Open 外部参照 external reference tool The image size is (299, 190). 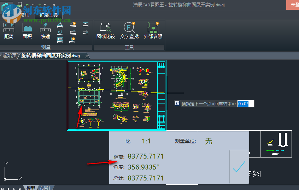coord(153,31)
